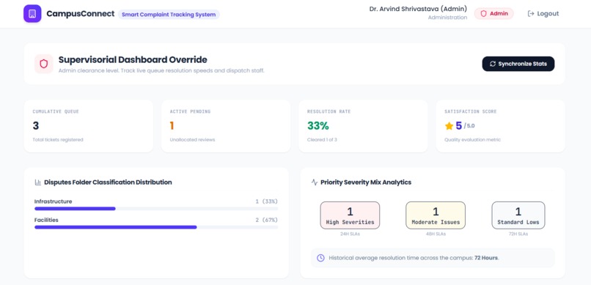Click the clock icon in resolution time note
The height and width of the screenshot is (285, 591).
[320, 258]
